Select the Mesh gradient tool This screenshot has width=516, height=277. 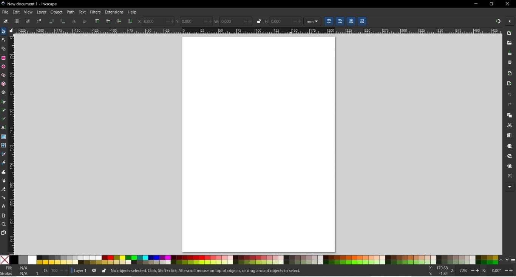tap(3, 145)
